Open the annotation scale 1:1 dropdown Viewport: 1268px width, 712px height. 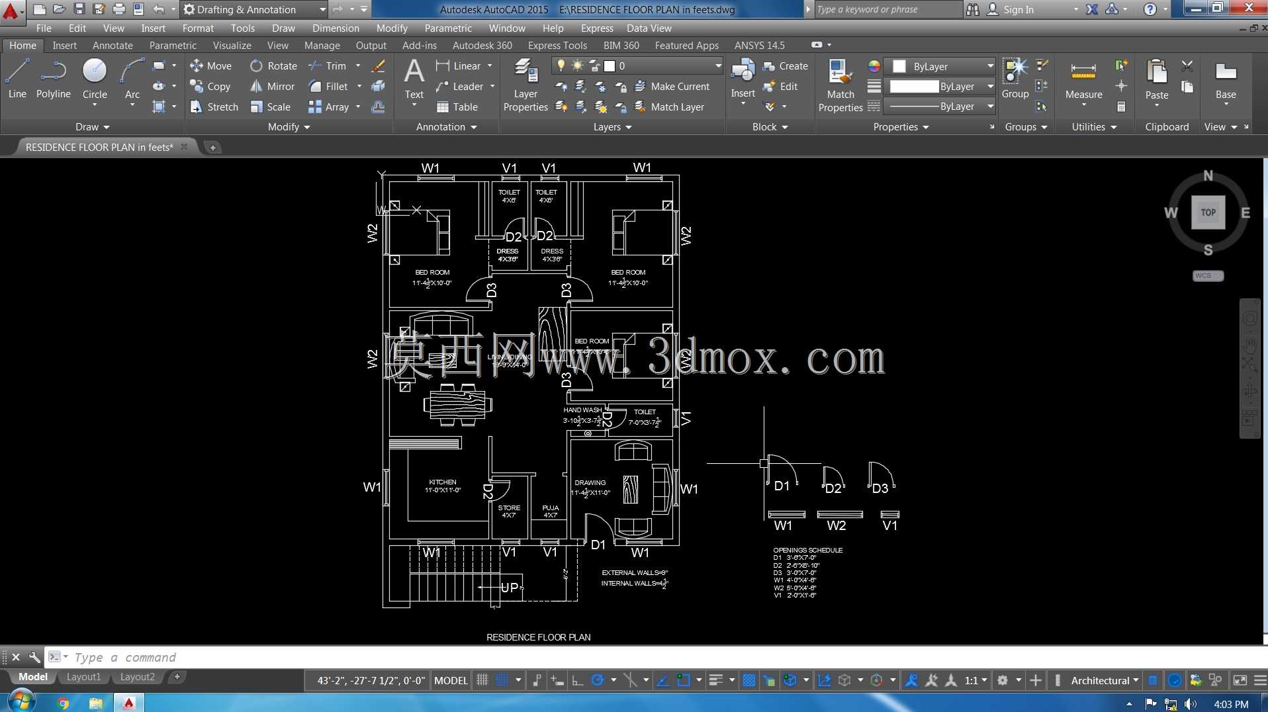coord(975,680)
